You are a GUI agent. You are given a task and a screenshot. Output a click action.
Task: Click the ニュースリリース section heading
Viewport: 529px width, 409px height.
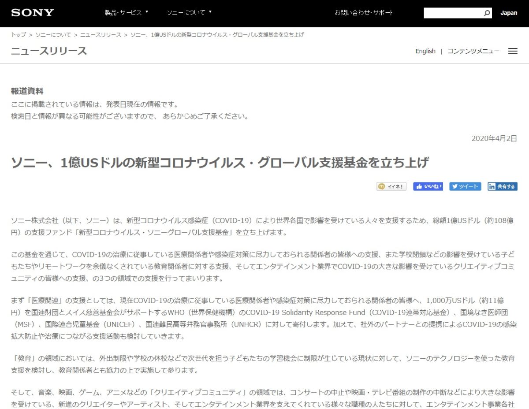coord(49,51)
